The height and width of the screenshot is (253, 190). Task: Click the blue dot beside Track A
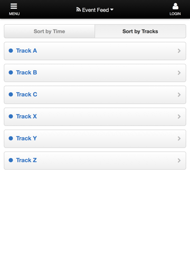pyautogui.click(x=11, y=51)
